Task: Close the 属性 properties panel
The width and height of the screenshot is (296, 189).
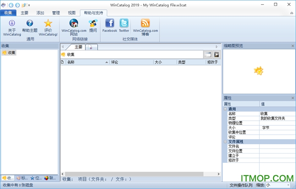Action: pyautogui.click(x=293, y=98)
